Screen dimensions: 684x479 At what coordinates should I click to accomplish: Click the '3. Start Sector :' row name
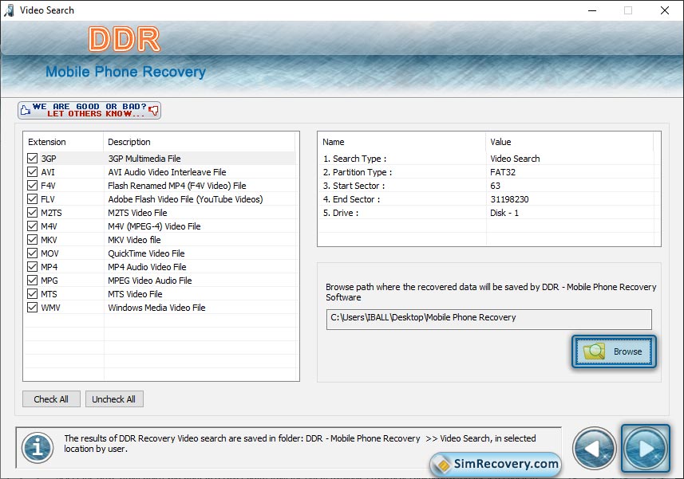tap(354, 186)
